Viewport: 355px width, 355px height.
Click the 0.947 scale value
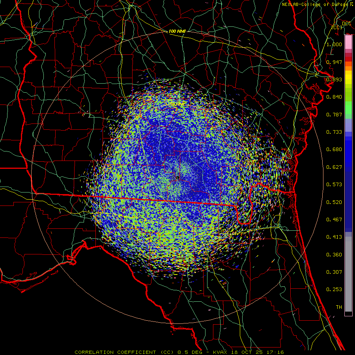tap(334, 62)
